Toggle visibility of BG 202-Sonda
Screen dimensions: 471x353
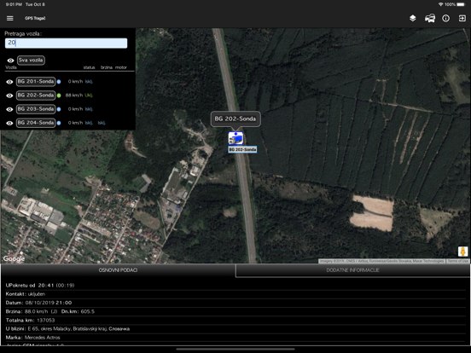9,95
